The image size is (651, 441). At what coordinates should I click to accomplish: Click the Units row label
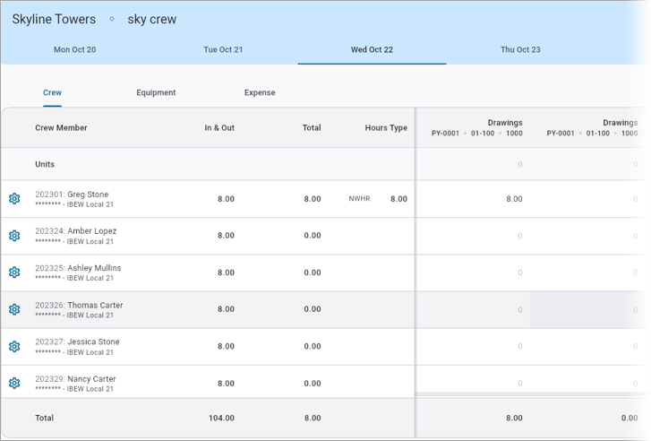(x=45, y=164)
